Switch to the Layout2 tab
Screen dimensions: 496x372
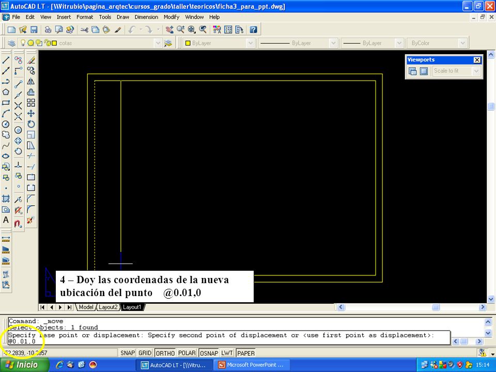click(x=108, y=307)
